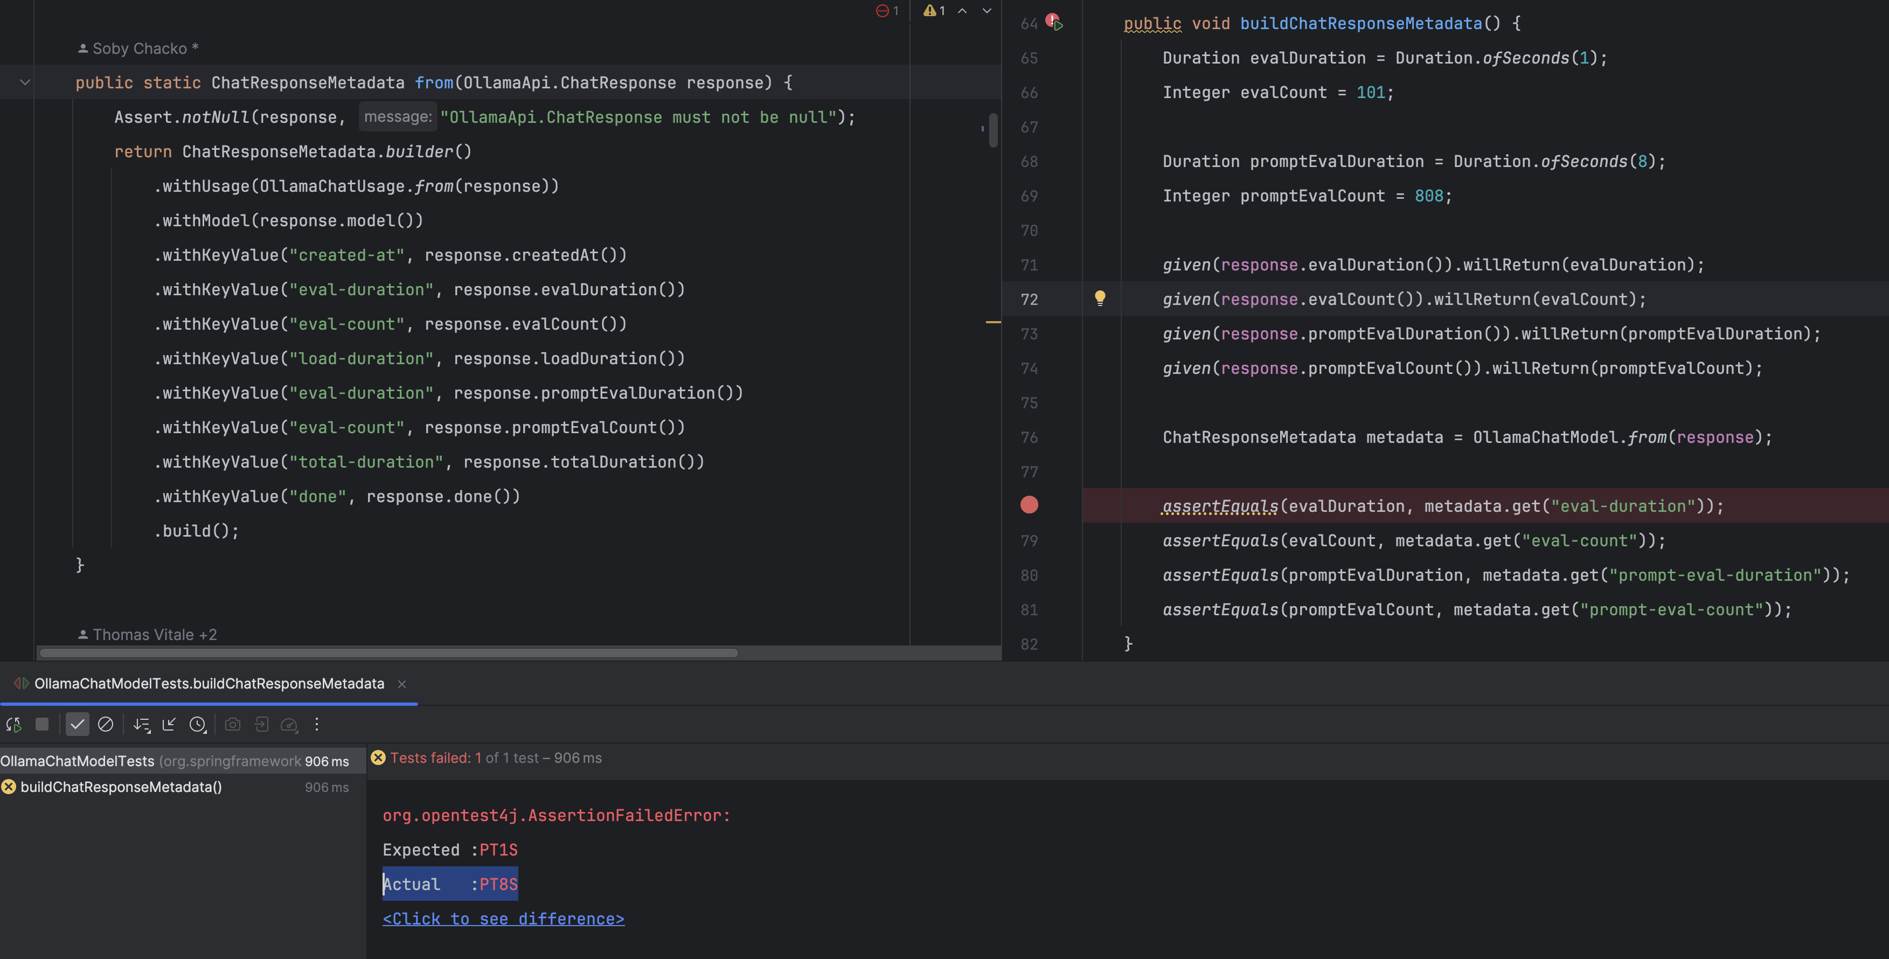Select the OllamaChatModelTests tree root
The image size is (1889, 959).
click(x=183, y=761)
